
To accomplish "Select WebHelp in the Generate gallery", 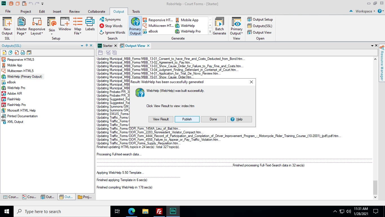I will tap(185, 26).
